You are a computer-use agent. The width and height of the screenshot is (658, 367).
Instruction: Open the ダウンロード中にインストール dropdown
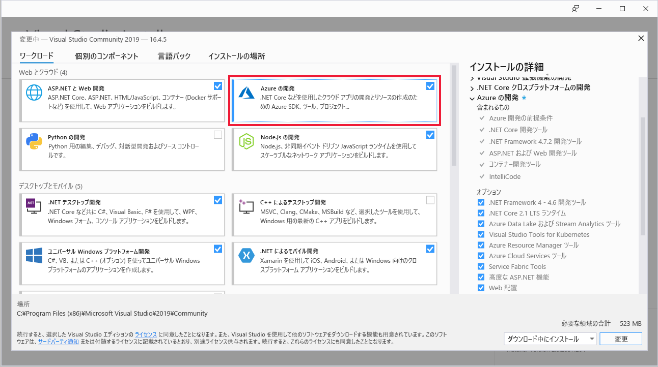coord(550,339)
